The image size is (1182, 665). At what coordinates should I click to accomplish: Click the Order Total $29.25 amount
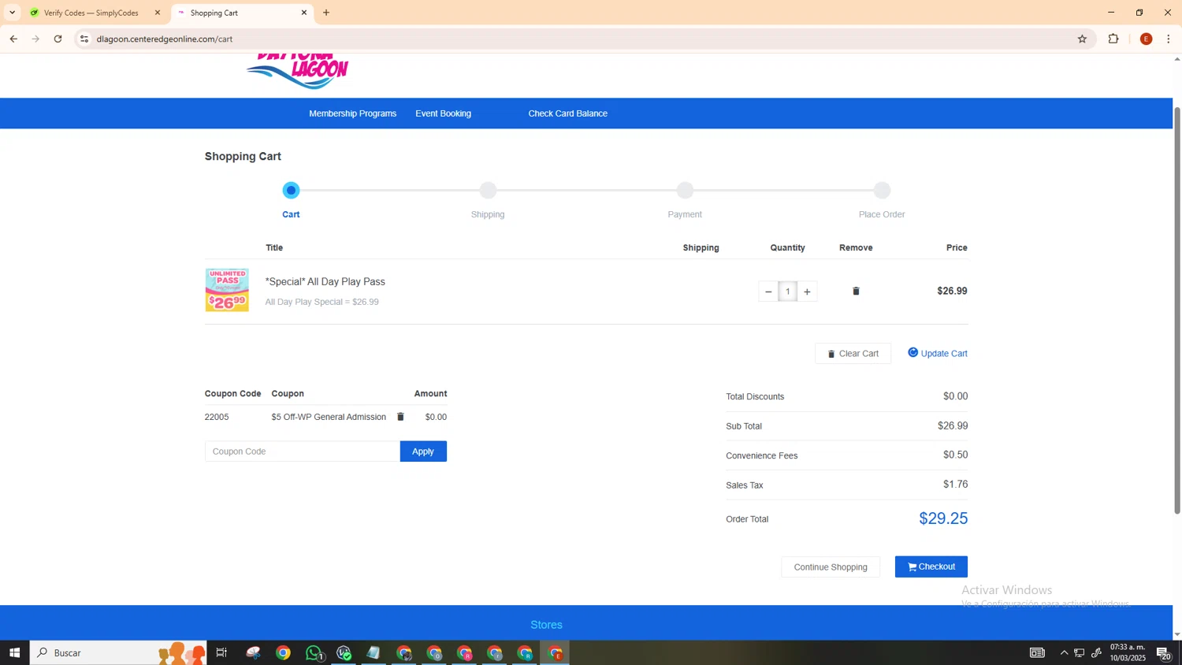[x=943, y=518]
